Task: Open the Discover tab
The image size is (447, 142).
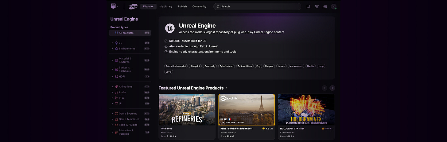Action: click(148, 6)
